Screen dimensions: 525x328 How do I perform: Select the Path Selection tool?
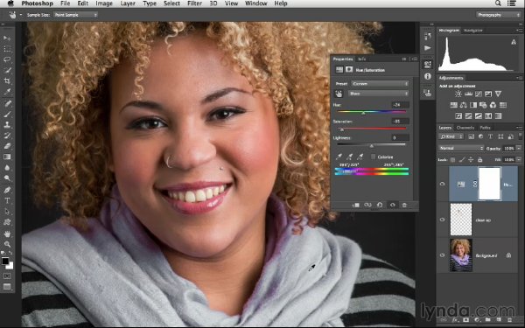(x=7, y=212)
